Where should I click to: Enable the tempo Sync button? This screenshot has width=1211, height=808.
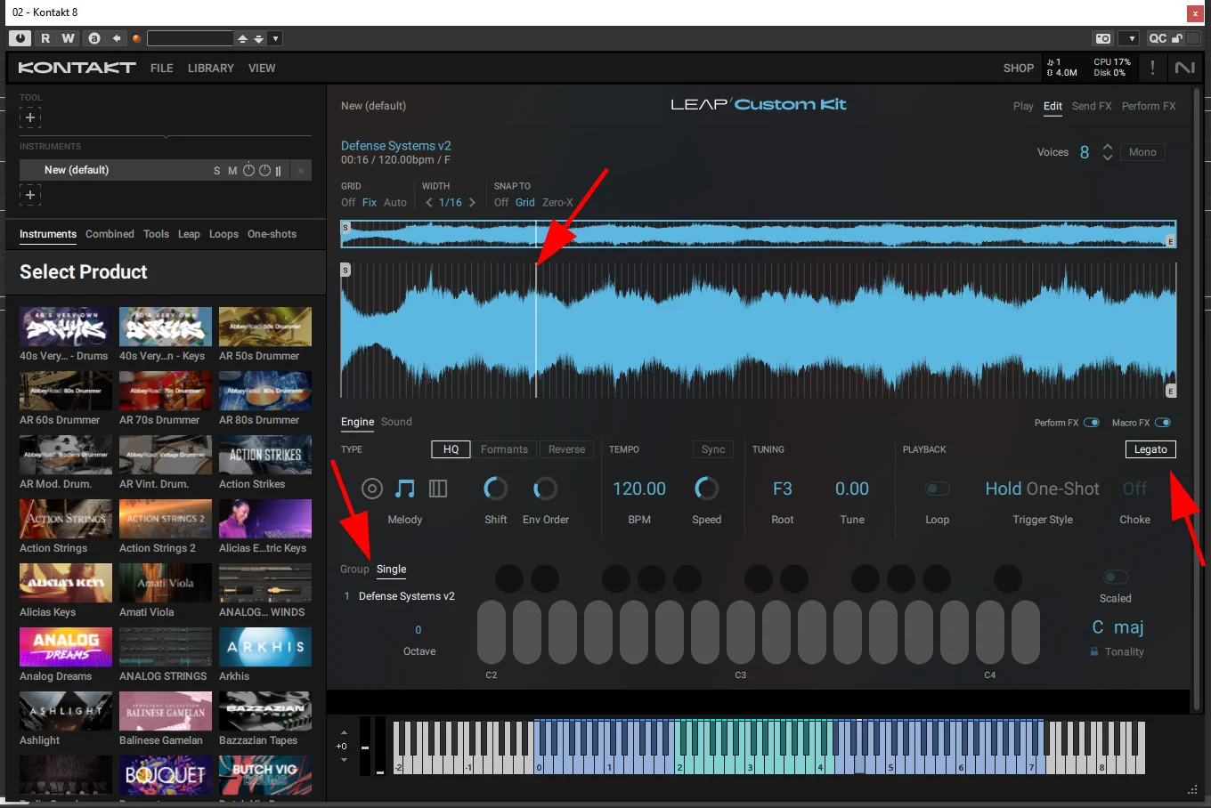click(713, 449)
